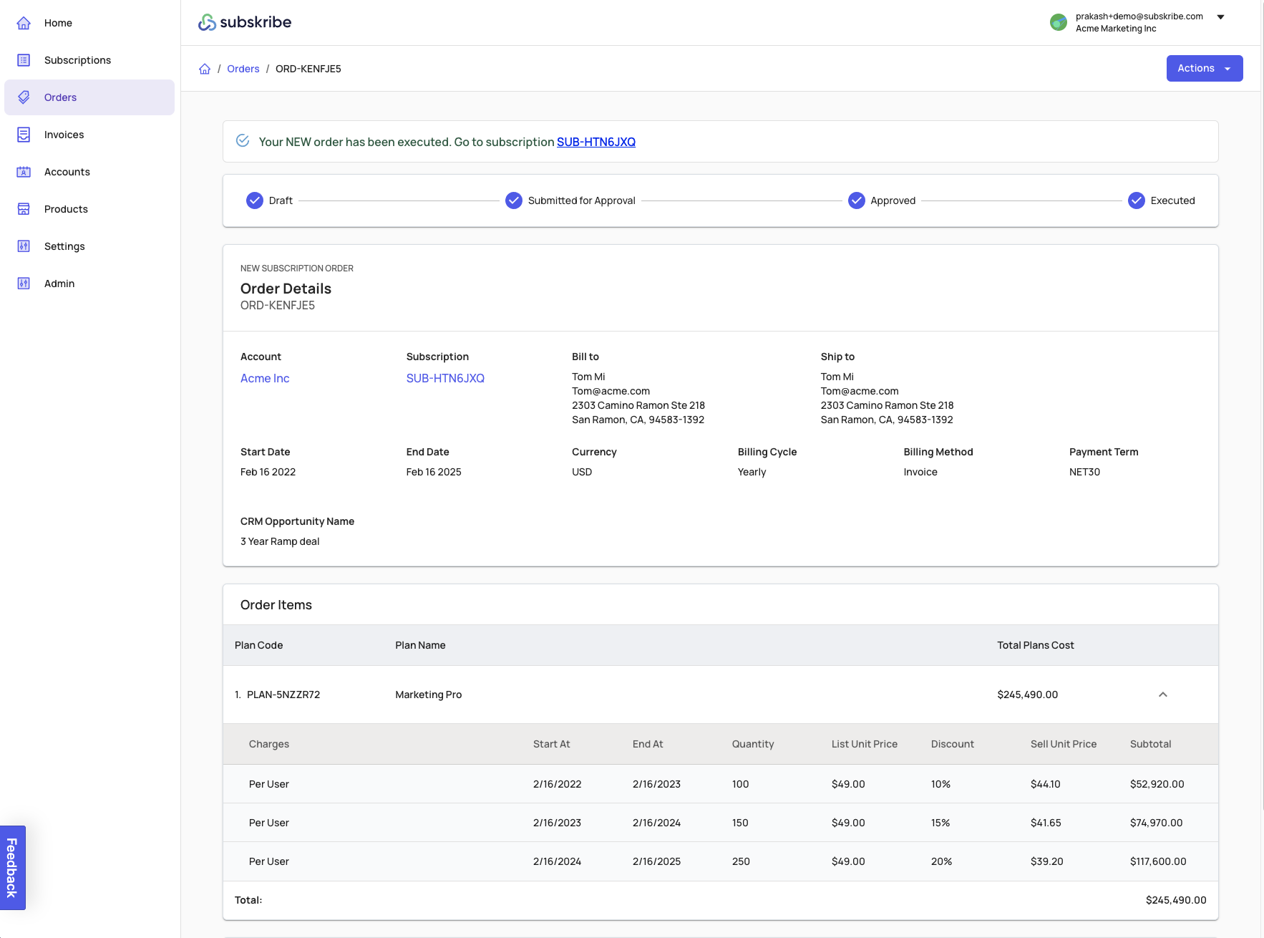
Task: Click the Approved step checkmark
Action: tap(856, 200)
